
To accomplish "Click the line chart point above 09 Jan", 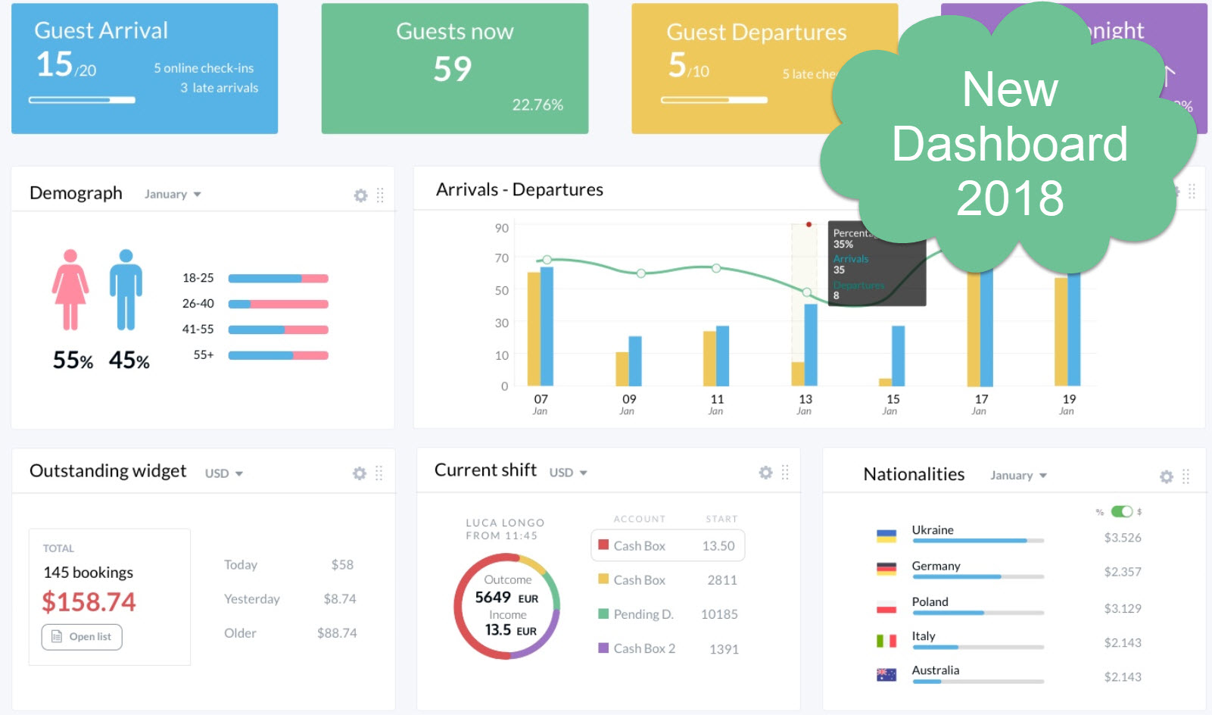I will coord(641,273).
